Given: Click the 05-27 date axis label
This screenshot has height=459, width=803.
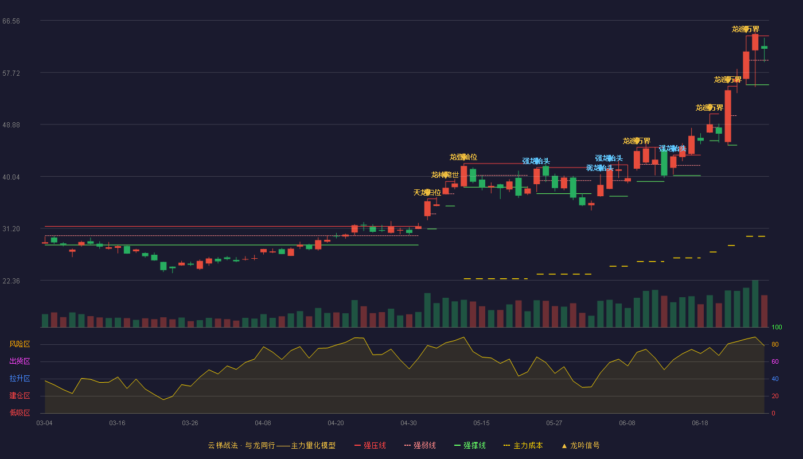Looking at the screenshot, I should pos(554,423).
